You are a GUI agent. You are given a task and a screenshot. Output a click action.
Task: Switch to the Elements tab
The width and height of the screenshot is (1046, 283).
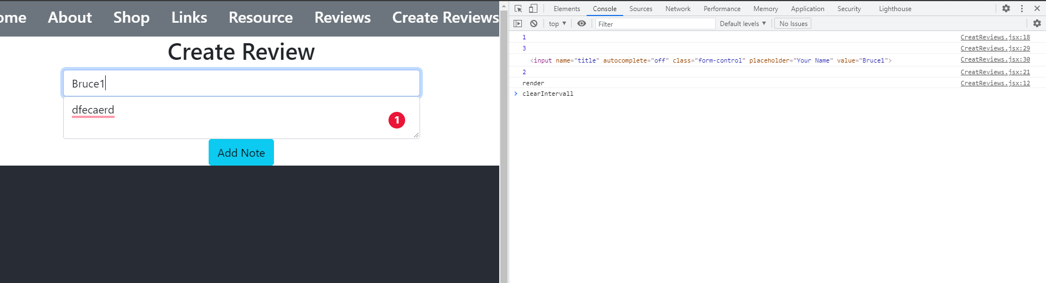[567, 9]
